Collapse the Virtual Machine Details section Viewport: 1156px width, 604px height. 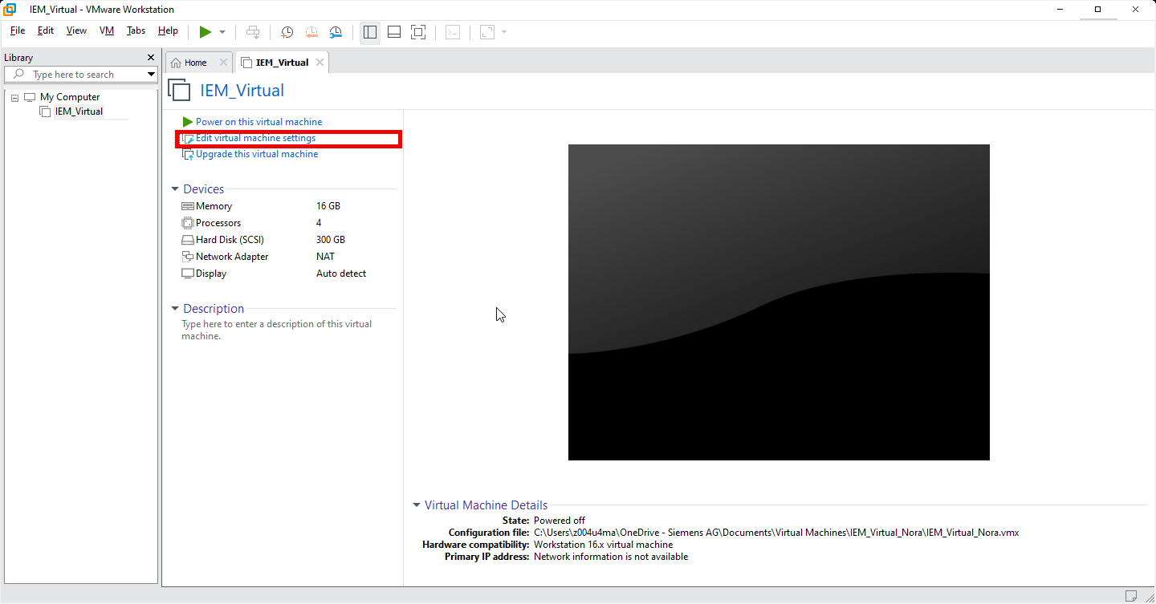416,505
